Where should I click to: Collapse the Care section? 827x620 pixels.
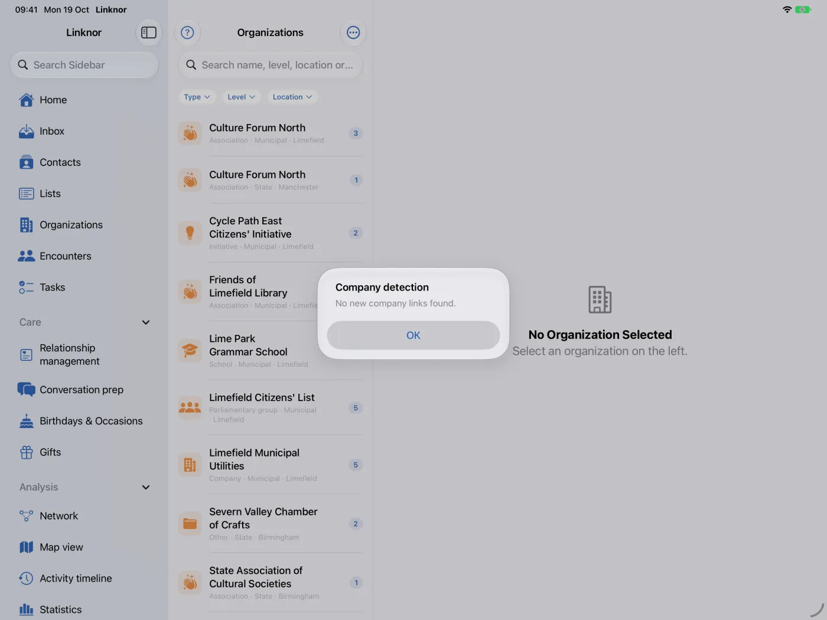click(146, 322)
